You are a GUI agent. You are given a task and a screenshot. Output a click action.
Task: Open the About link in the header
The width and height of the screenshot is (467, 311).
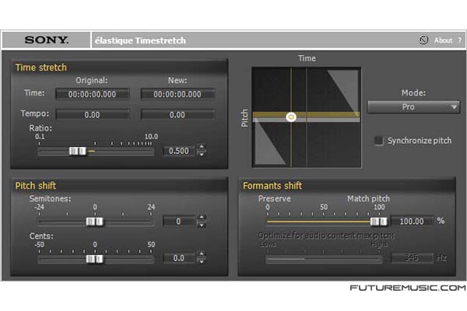coord(443,40)
